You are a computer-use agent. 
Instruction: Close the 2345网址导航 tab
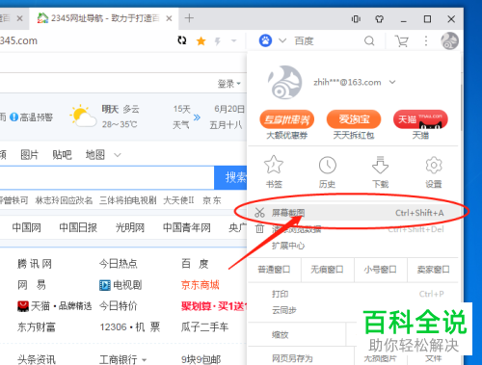[169, 18]
